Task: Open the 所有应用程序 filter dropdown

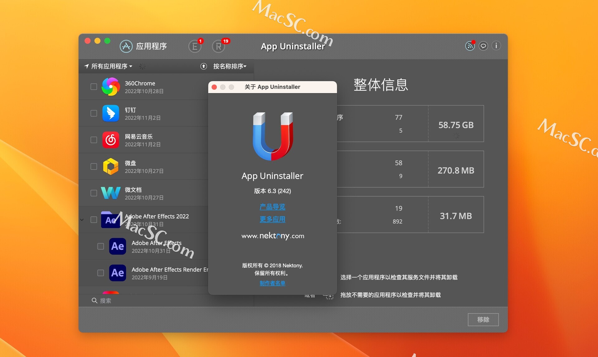Action: point(109,66)
